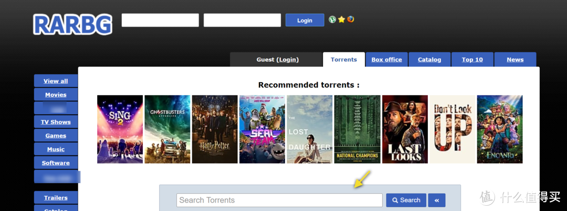
Task: Select View all in sidebar
Action: coord(56,81)
